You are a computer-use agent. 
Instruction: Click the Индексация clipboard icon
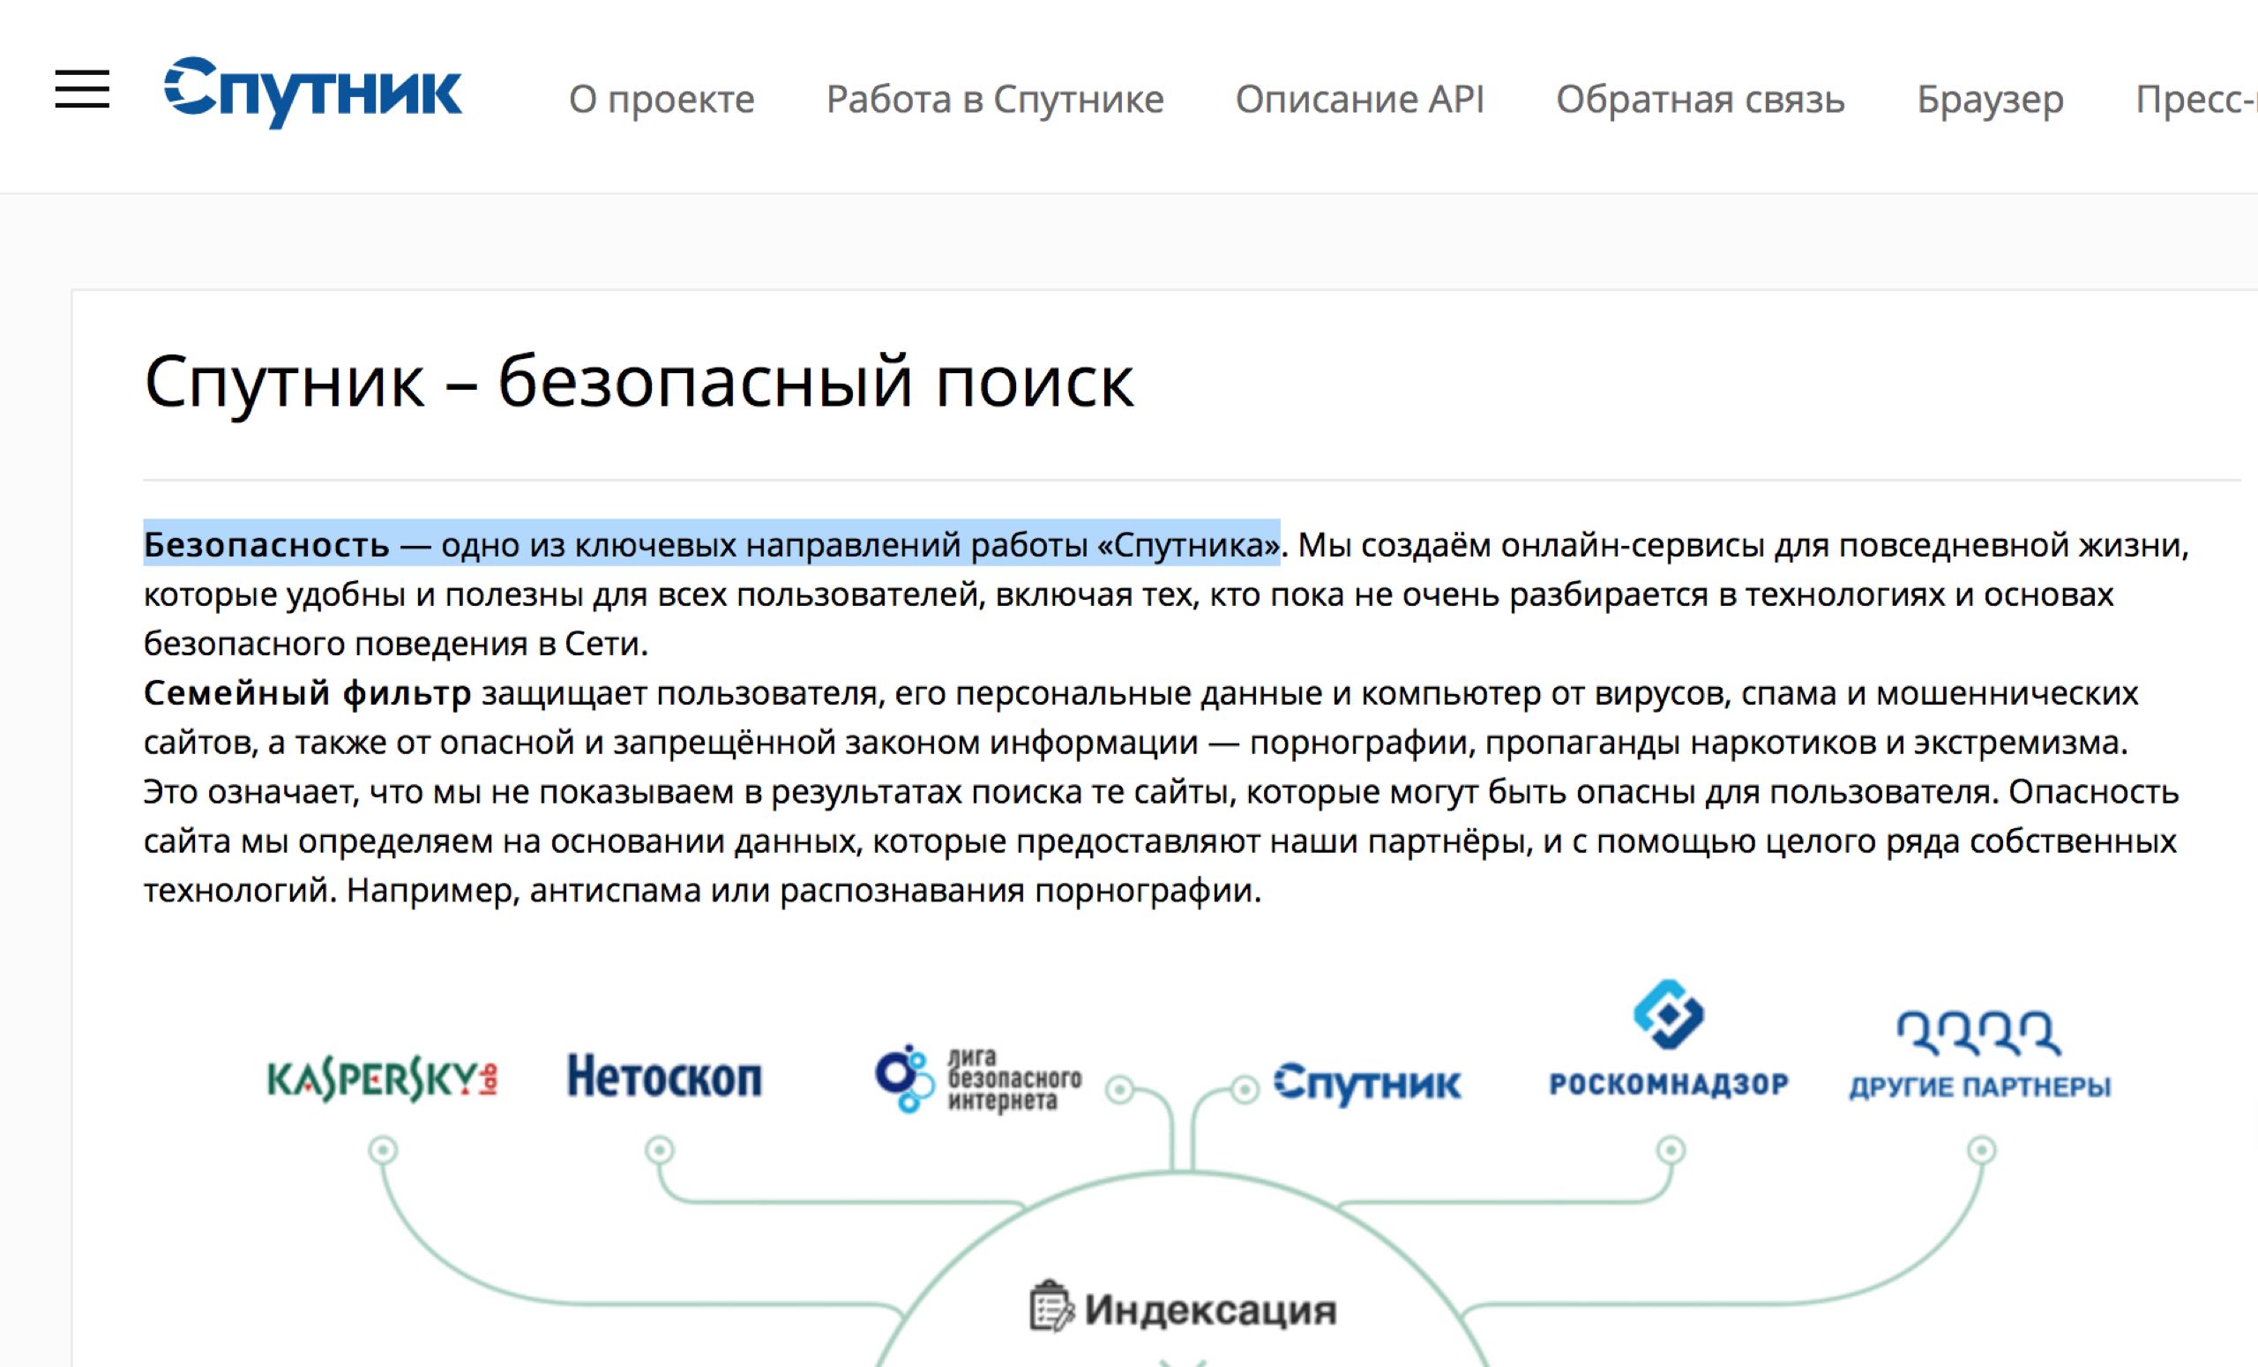coord(1050,1306)
